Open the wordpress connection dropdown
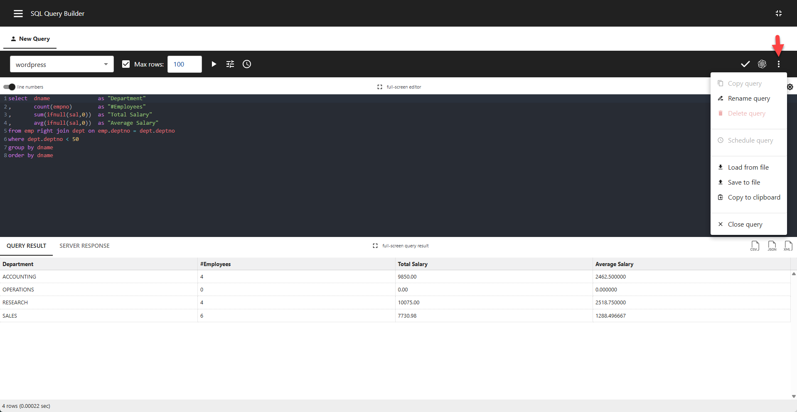 coord(61,64)
